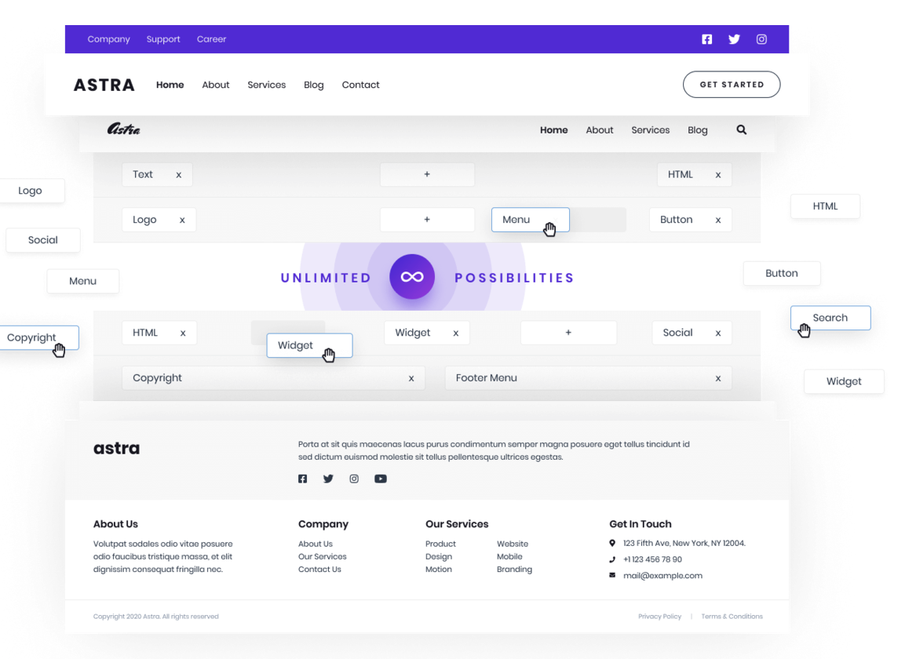Delete the Social element in footer builder
The height and width of the screenshot is (659, 916).
tap(717, 333)
